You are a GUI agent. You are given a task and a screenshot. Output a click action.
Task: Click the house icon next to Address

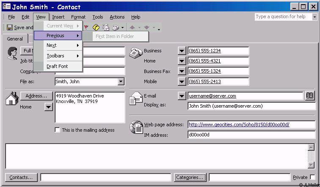point(12,98)
